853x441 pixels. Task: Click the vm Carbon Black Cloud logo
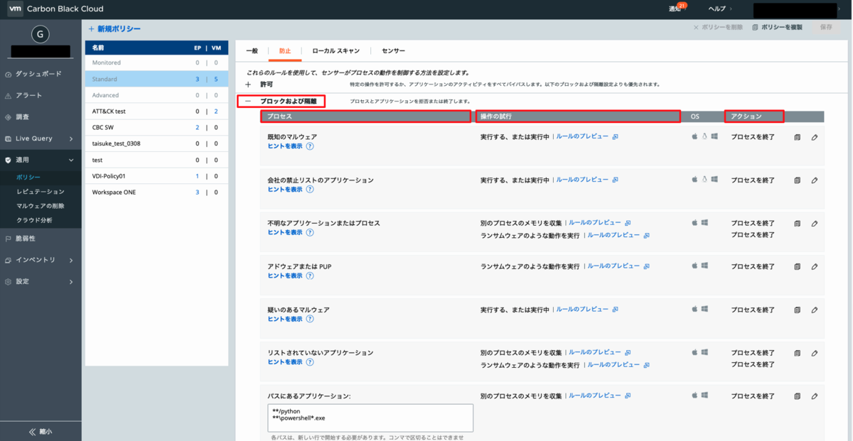[x=55, y=9]
